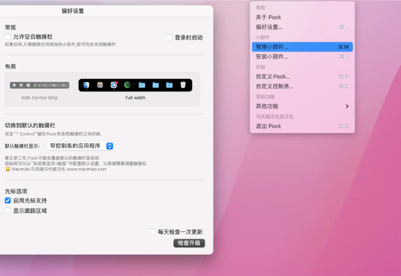401x276 pixels.
Task: Click the Launchpad icon in Full width preview
Action: [x=100, y=85]
